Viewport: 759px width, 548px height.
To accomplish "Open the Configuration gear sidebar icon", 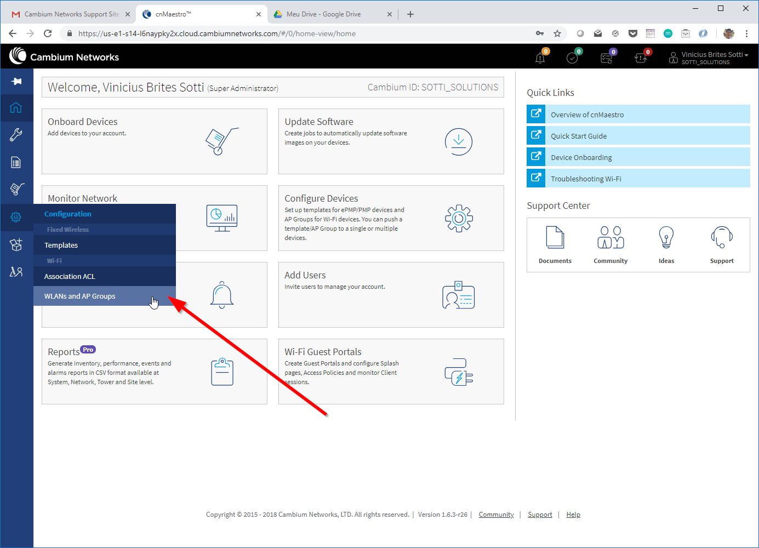I will (x=16, y=217).
